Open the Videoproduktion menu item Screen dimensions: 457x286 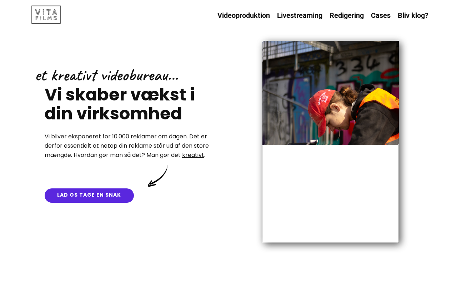click(x=243, y=15)
